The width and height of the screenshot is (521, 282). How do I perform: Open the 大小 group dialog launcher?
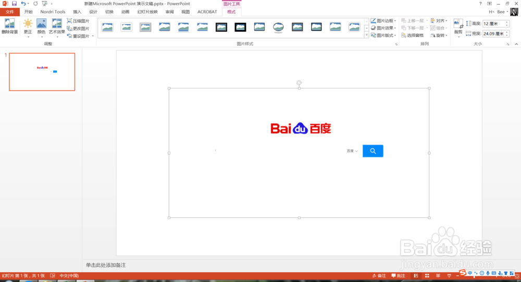click(x=508, y=44)
